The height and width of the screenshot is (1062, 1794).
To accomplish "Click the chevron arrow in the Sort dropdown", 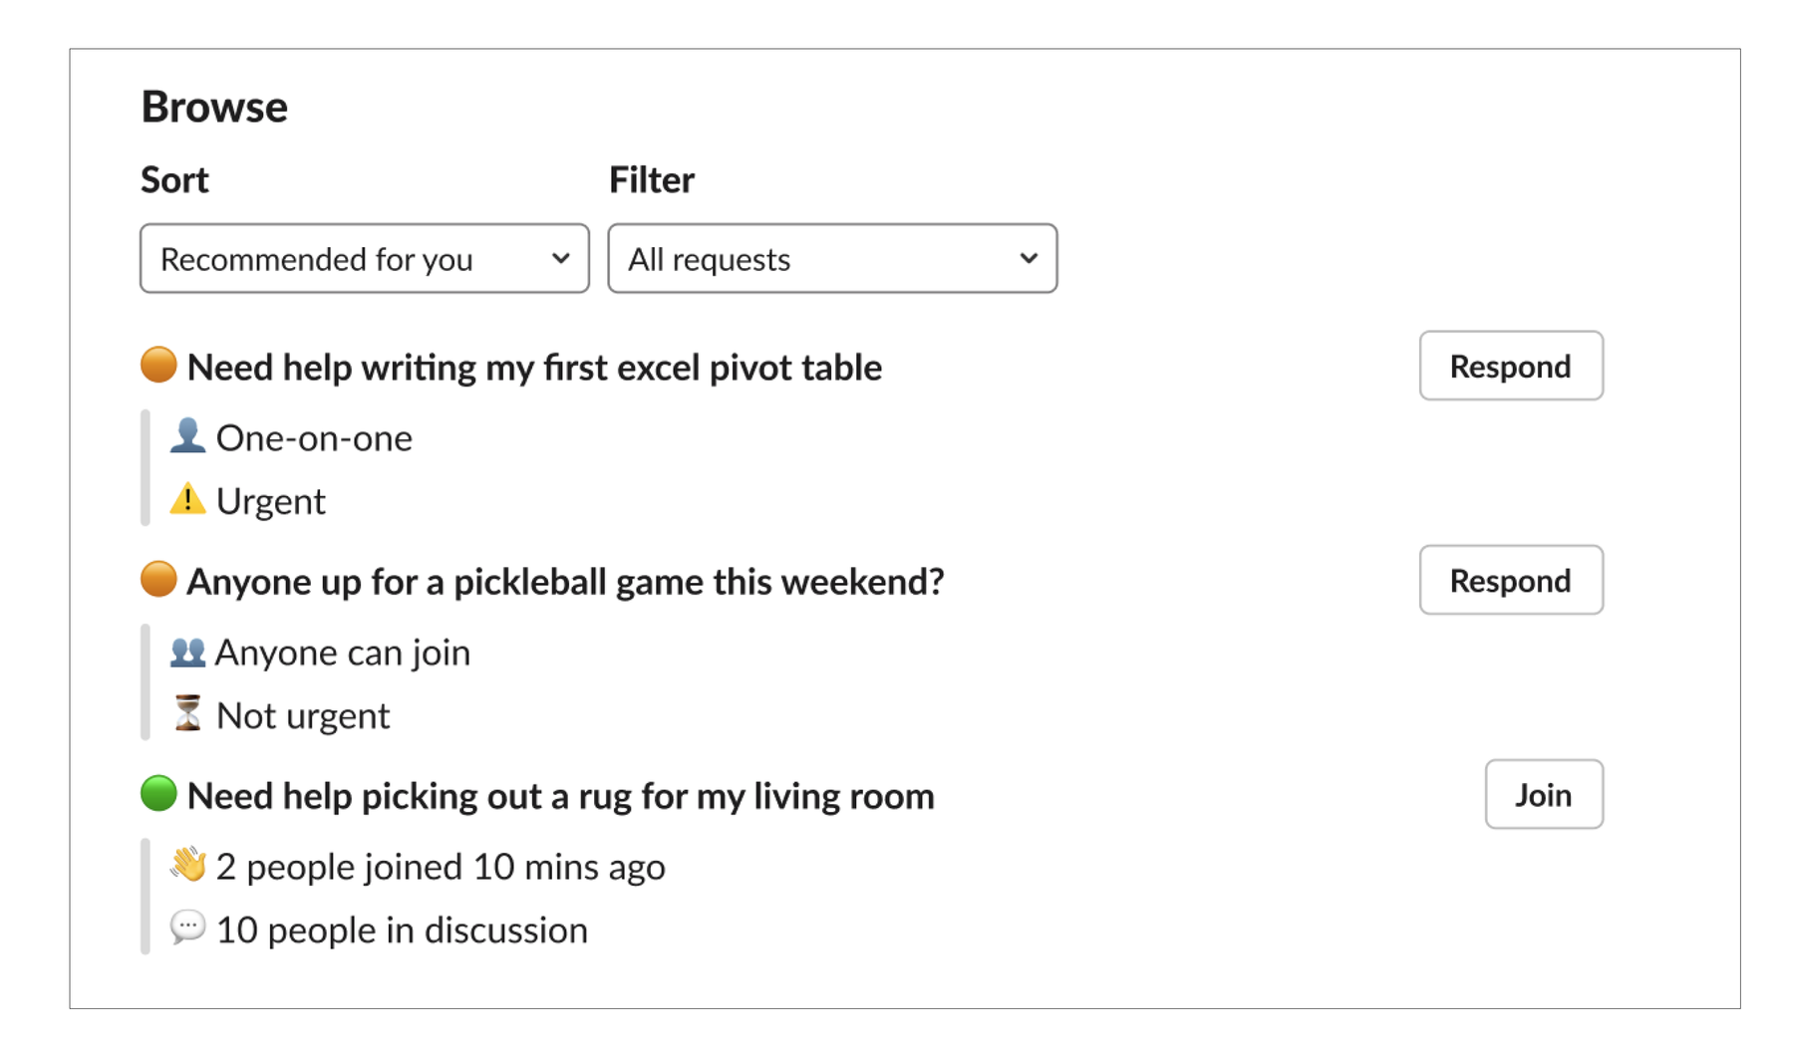I will tap(561, 259).
